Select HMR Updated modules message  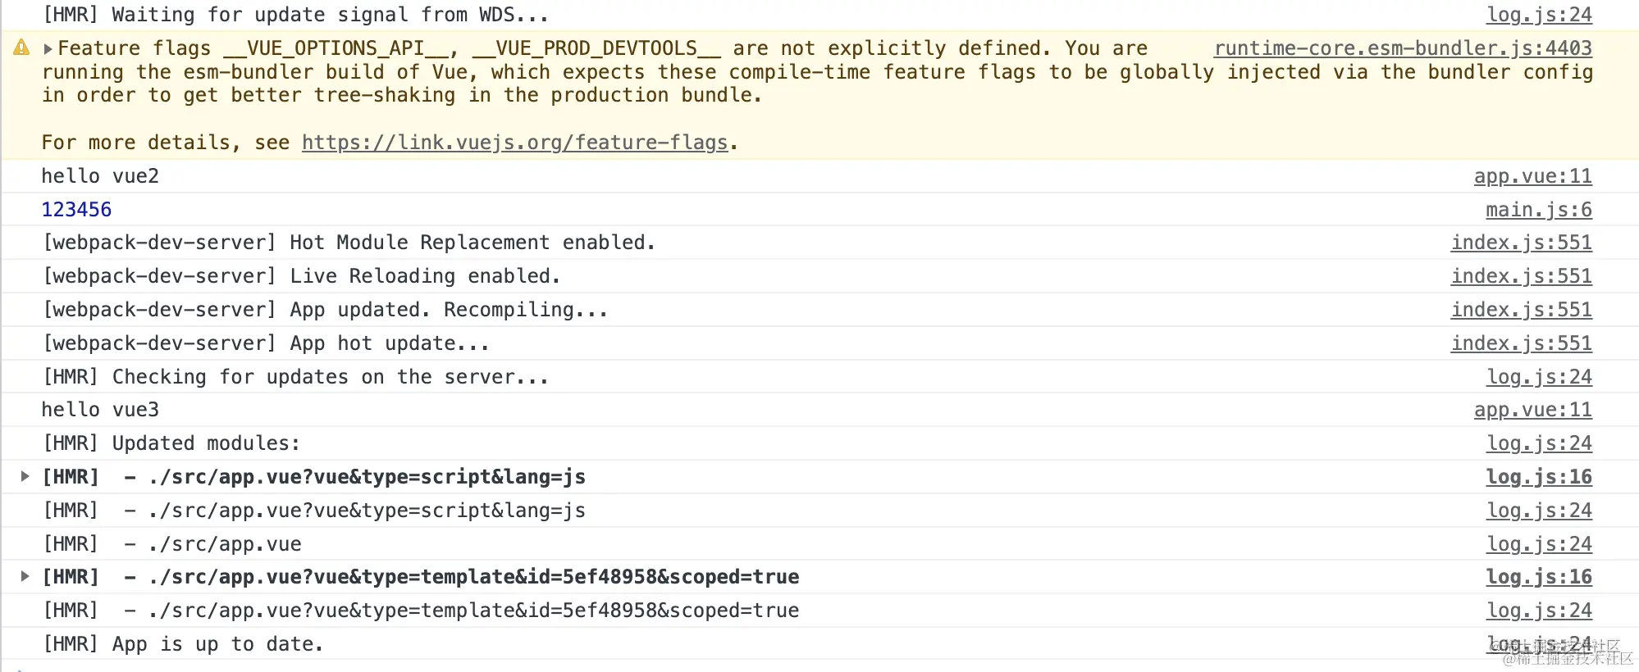(x=171, y=443)
